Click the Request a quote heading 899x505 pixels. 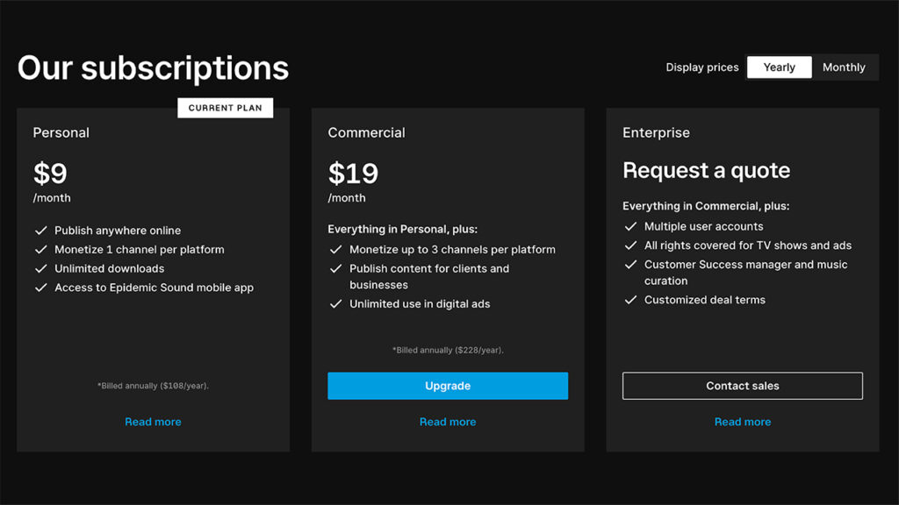point(707,171)
